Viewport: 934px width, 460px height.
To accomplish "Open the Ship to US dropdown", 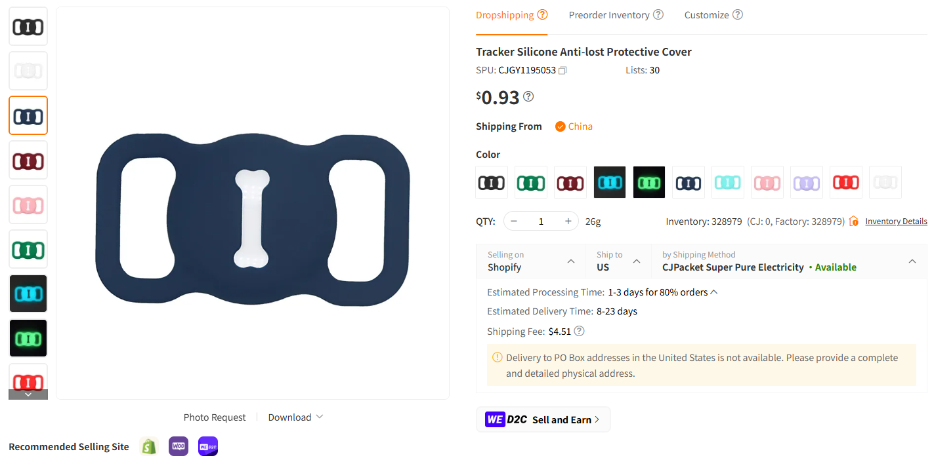I will [617, 262].
